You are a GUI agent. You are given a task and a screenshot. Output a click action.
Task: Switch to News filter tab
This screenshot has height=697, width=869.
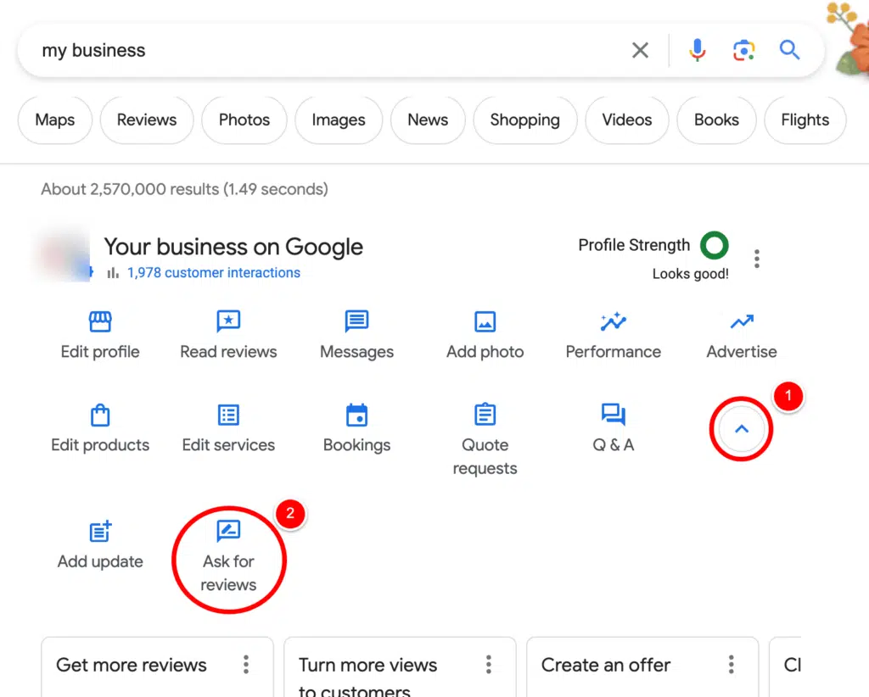[428, 120]
